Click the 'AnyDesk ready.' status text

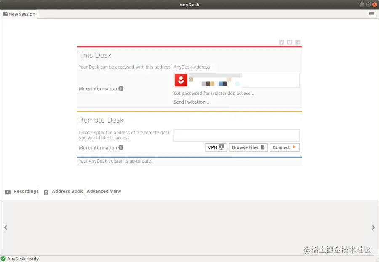[x=24, y=259]
